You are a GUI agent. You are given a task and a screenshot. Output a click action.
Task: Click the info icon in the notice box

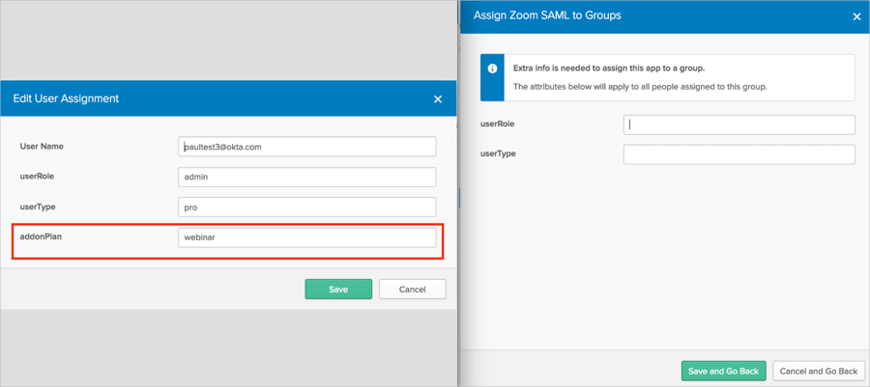click(x=492, y=69)
